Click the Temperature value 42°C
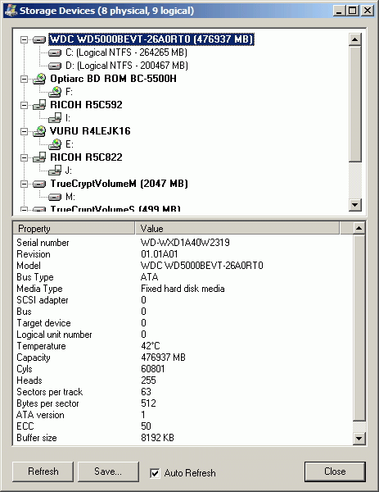Screen dimensions: 379x492 (x=151, y=346)
